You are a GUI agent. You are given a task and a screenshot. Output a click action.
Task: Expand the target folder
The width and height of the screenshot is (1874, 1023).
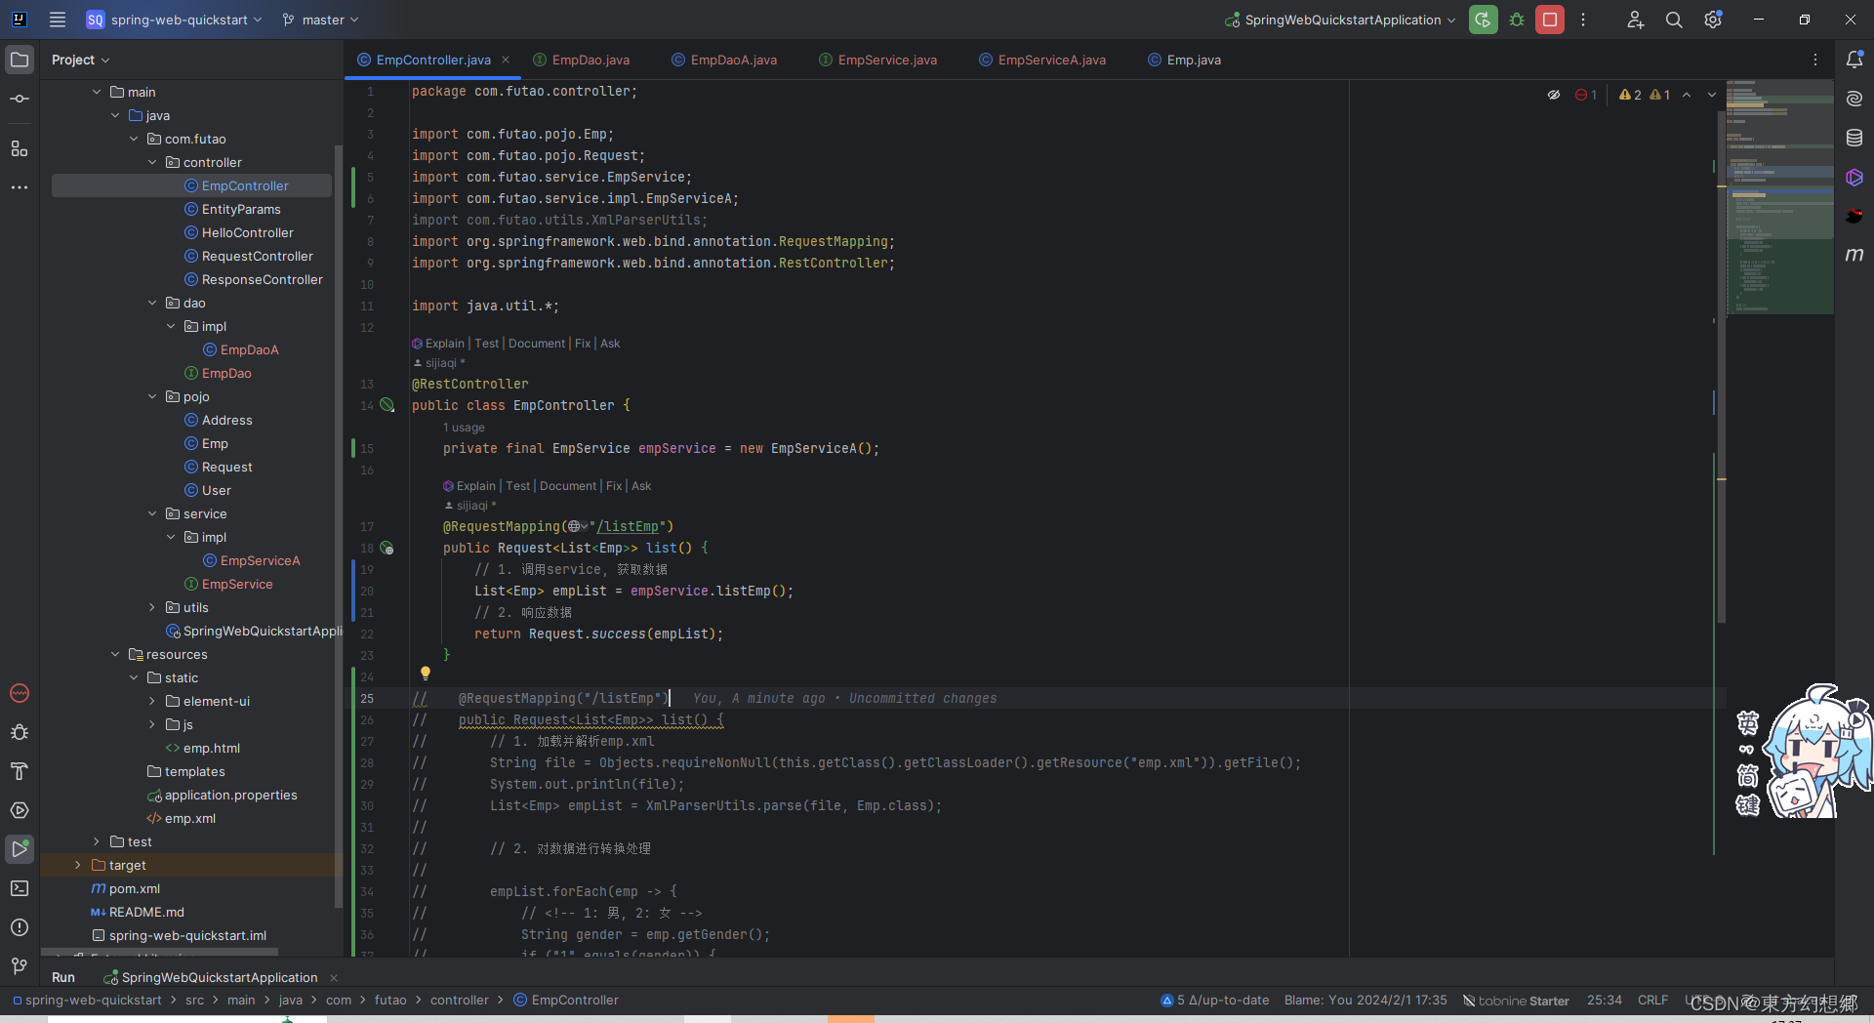point(78,865)
